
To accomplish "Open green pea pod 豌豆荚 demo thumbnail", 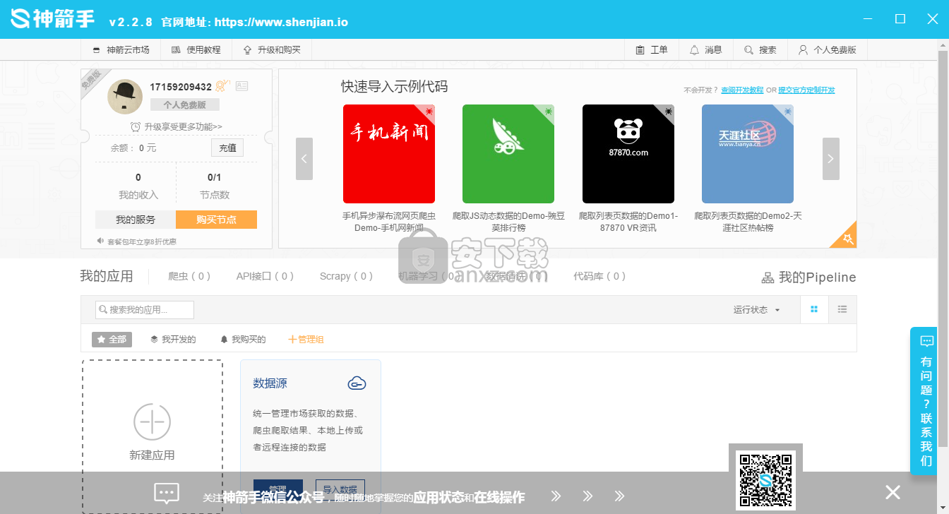I will [x=508, y=154].
